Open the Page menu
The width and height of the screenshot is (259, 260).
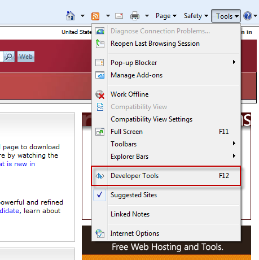coord(166,16)
